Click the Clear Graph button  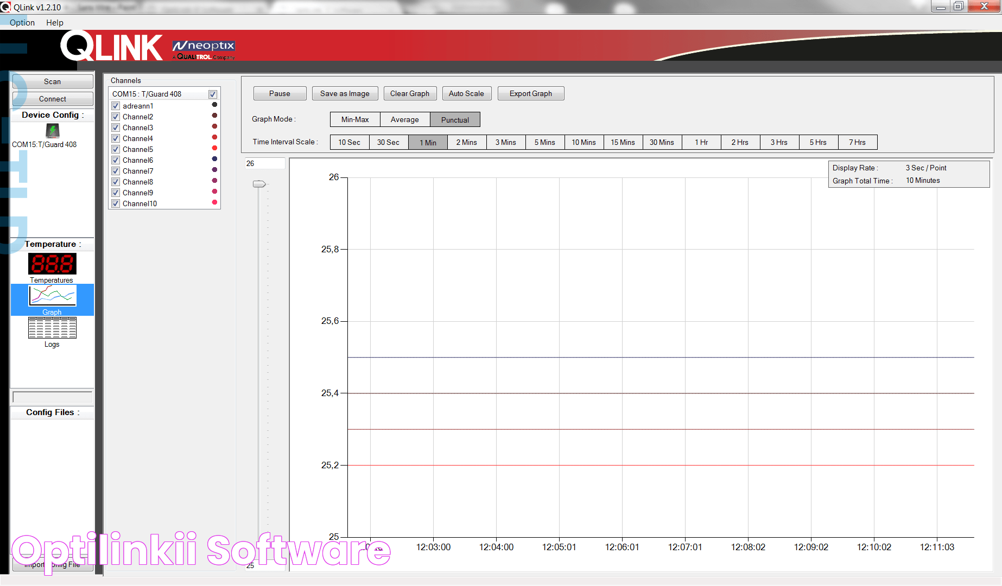pyautogui.click(x=410, y=93)
